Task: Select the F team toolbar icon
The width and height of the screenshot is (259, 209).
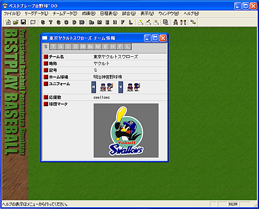Action: (123, 22)
